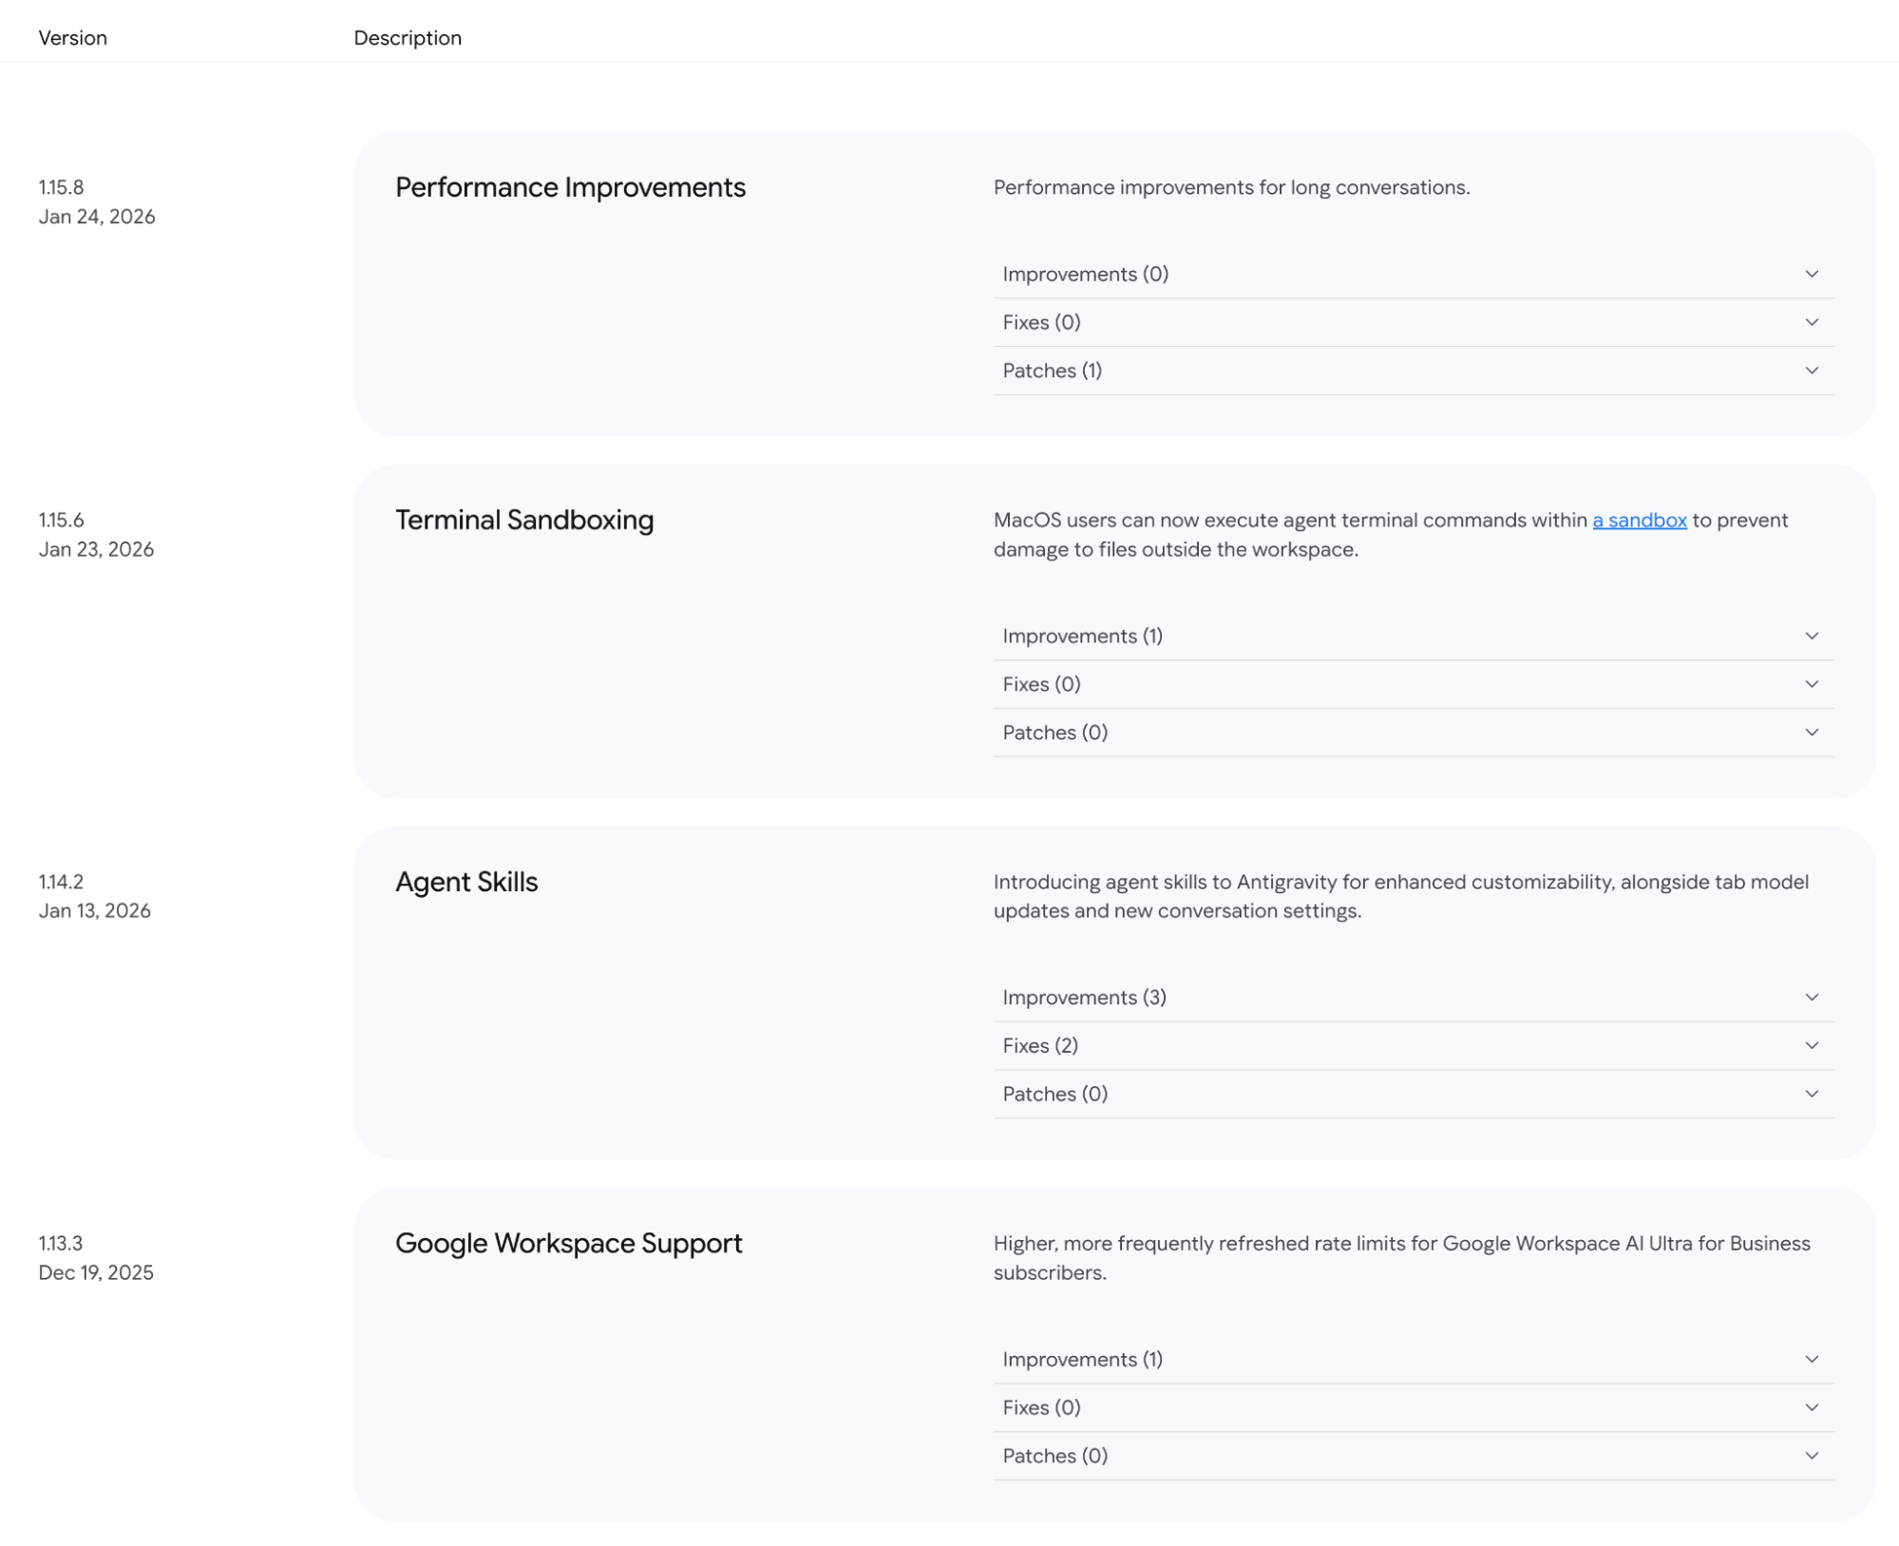Expand Patches (0) under Terminal Sandboxing
This screenshot has height=1546, width=1899.
point(1412,734)
